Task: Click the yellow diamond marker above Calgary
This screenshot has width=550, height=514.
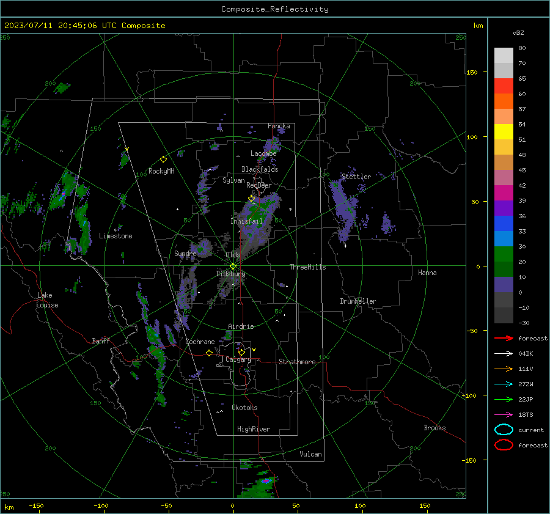Action: pos(241,352)
